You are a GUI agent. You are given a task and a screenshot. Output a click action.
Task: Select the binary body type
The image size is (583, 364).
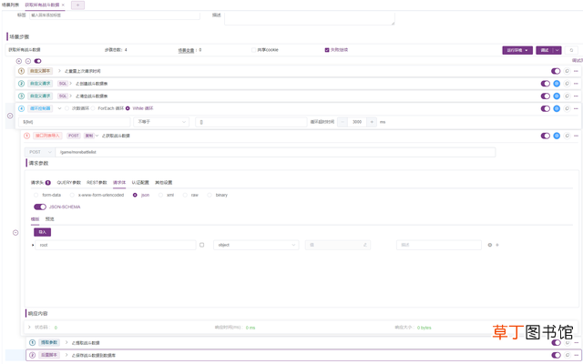[210, 195]
